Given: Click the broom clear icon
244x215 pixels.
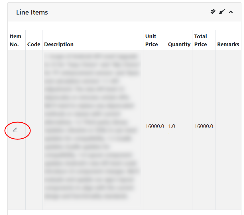Looking at the screenshot, I should [222, 12].
